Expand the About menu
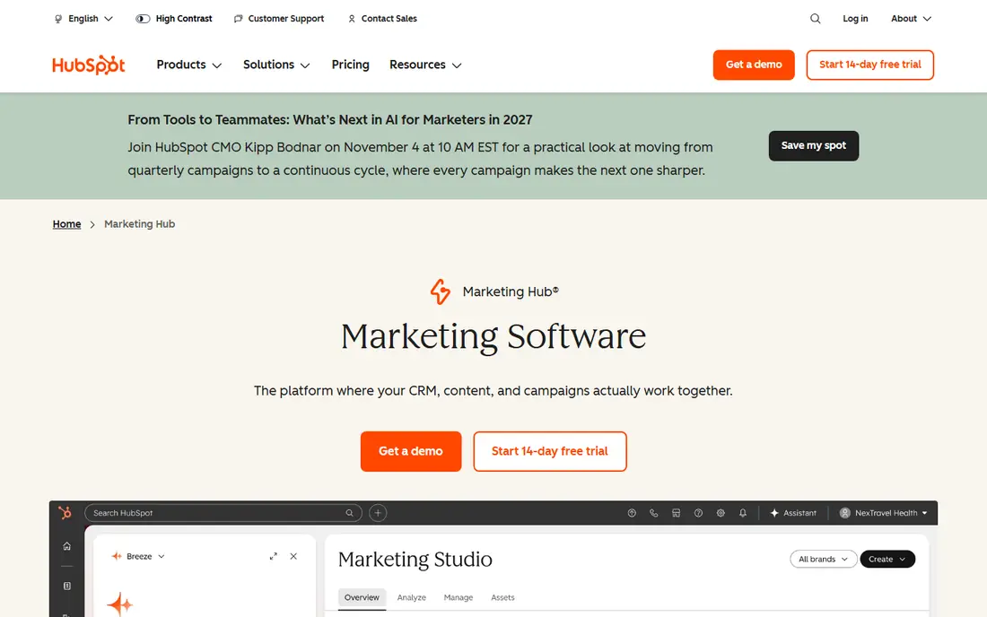 pyautogui.click(x=911, y=19)
